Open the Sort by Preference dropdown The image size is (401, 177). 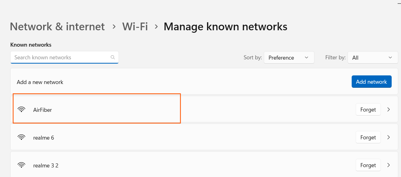pos(289,57)
